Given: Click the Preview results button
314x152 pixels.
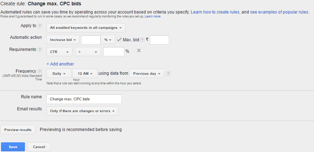Looking at the screenshot, I should point(18,130).
